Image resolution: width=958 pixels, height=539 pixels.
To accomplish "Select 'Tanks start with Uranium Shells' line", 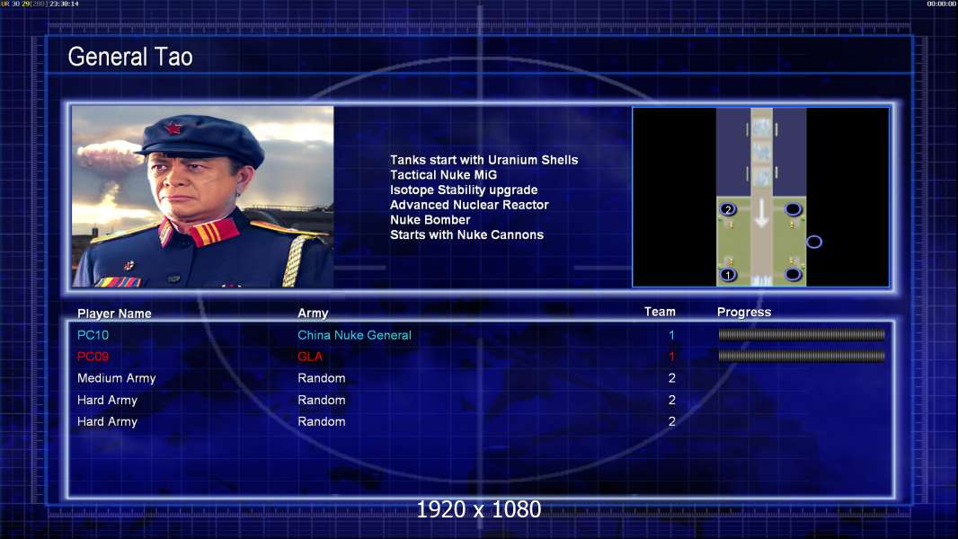I will (x=483, y=160).
